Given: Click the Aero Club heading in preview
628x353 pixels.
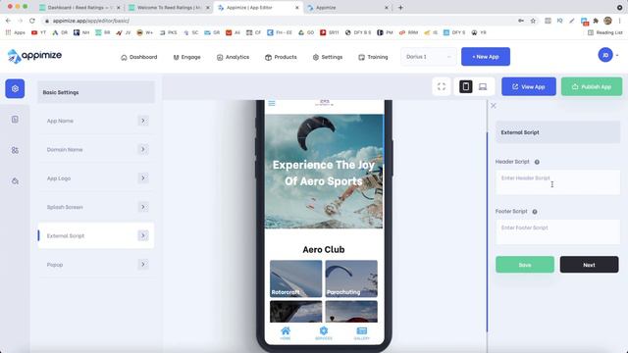Looking at the screenshot, I should pyautogui.click(x=324, y=249).
